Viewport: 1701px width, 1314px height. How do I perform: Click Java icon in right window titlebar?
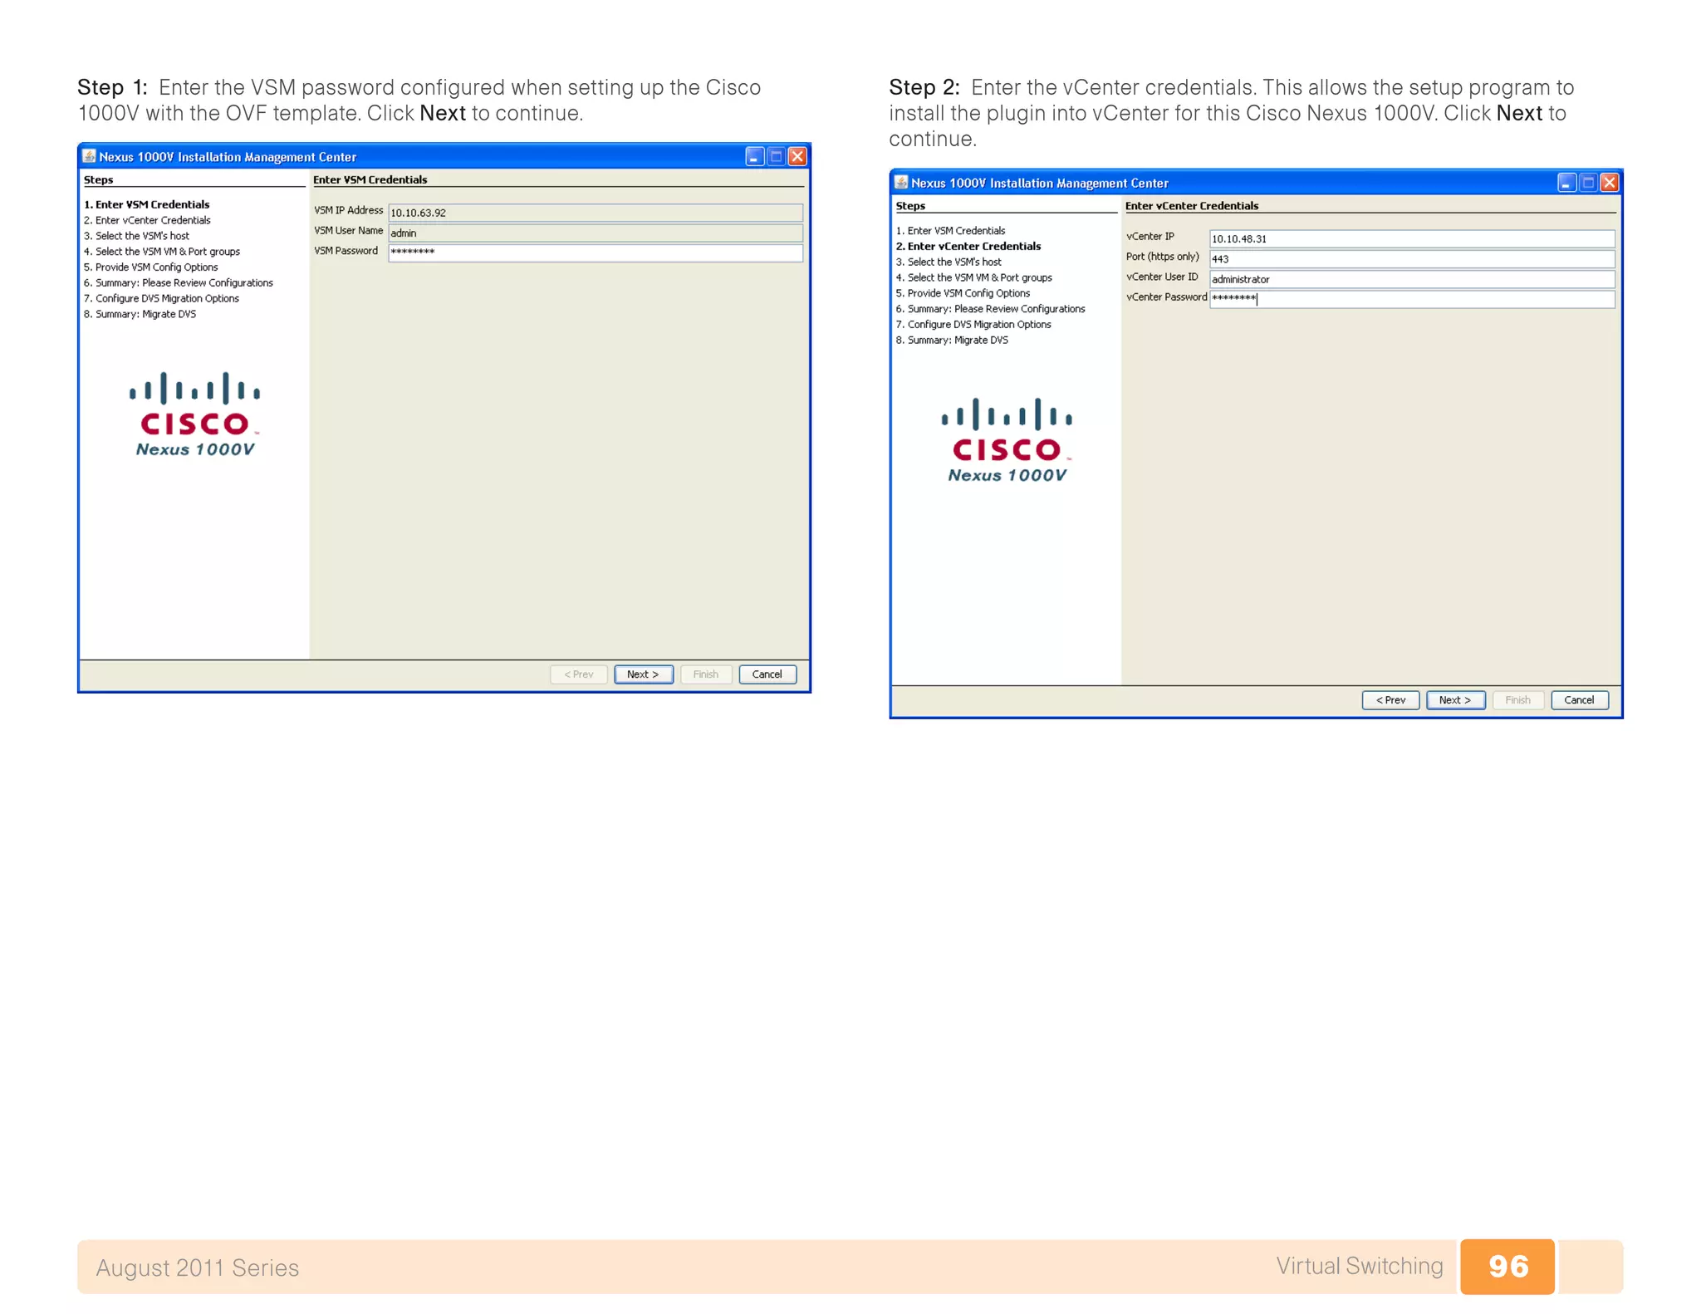point(901,182)
